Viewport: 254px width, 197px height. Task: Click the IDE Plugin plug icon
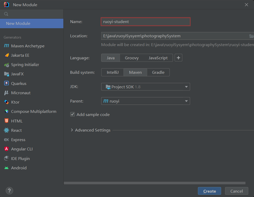coord(6,158)
